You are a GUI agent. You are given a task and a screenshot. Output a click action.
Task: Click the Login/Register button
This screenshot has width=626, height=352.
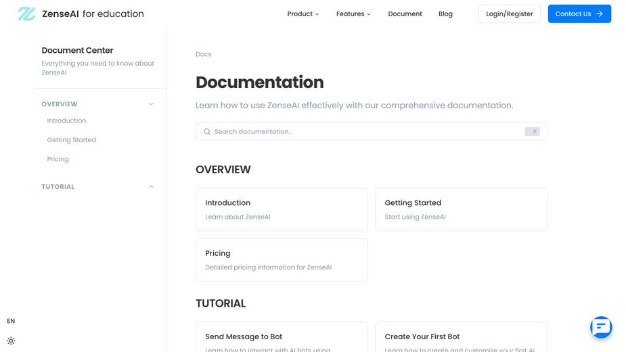[x=509, y=14]
